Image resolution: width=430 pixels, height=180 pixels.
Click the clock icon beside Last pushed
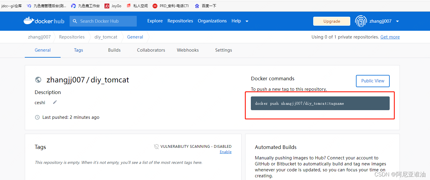click(37, 117)
